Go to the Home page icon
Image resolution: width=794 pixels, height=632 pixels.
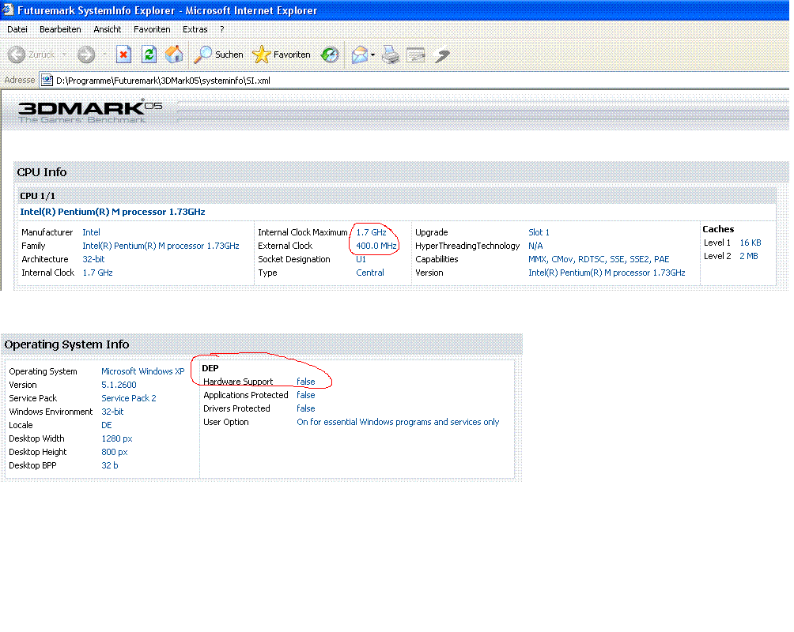174,55
